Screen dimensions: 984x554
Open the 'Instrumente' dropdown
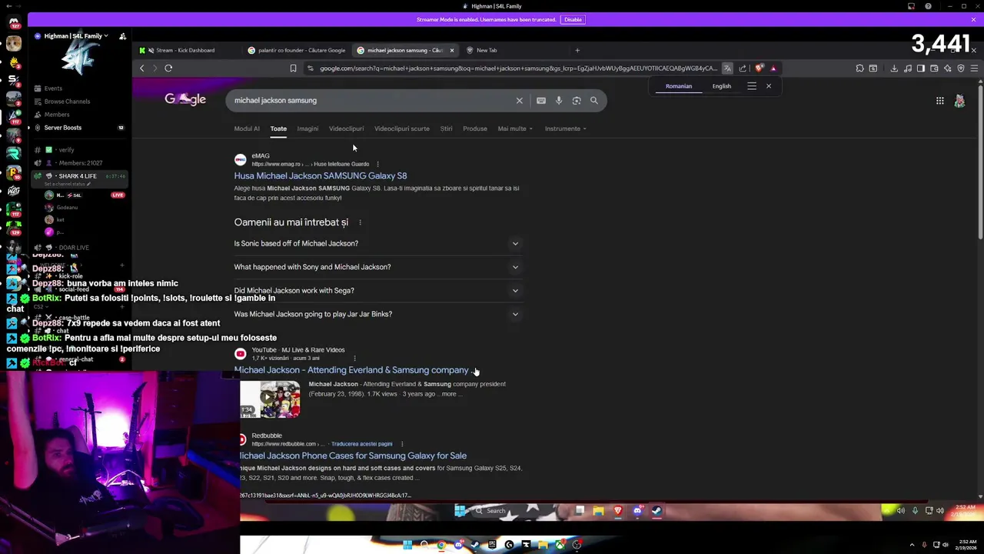pos(566,128)
